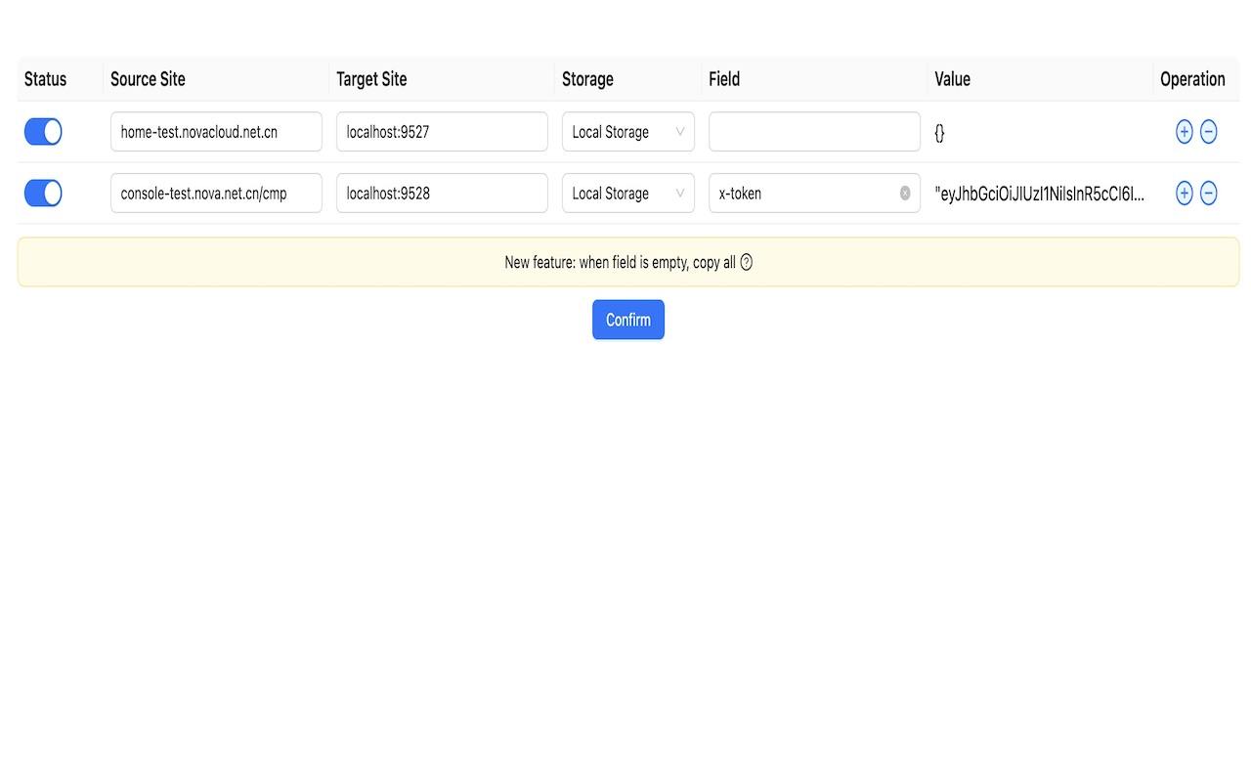Click the empty Field input in first row
The image size is (1251, 782).
pos(814,132)
